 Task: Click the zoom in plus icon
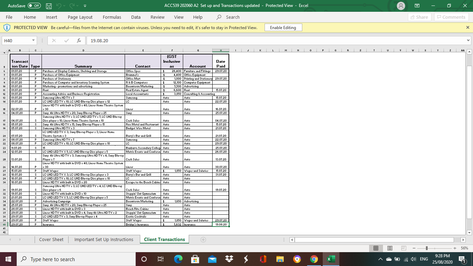pyautogui.click(x=455, y=248)
